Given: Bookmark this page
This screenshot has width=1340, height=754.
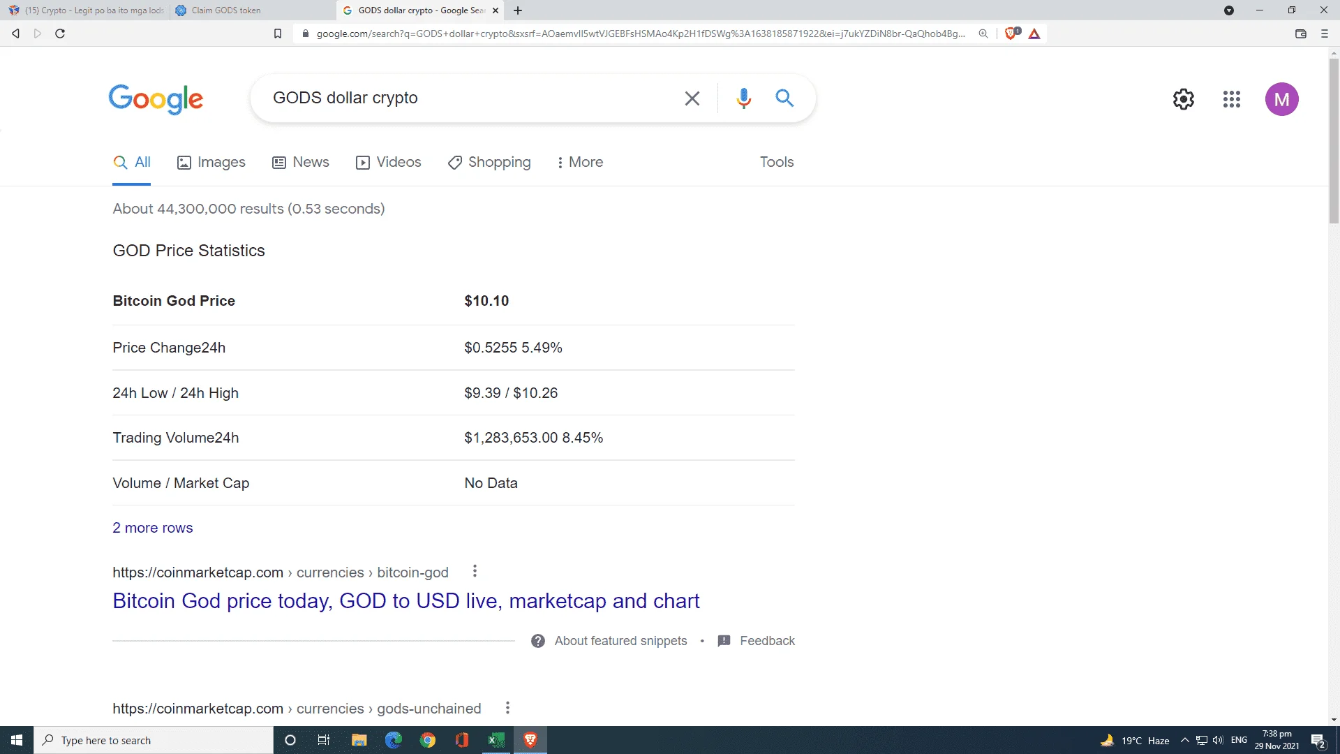Looking at the screenshot, I should pyautogui.click(x=278, y=34).
